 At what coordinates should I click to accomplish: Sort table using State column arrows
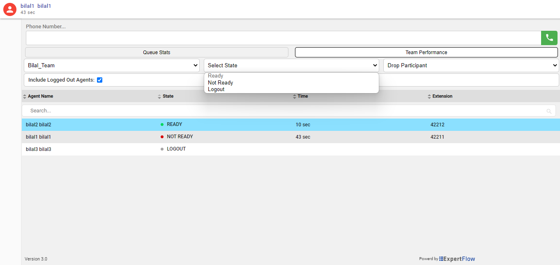(x=159, y=96)
